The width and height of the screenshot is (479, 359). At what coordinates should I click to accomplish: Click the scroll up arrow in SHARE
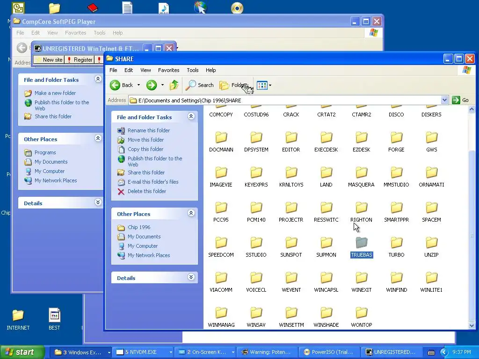coord(472,109)
